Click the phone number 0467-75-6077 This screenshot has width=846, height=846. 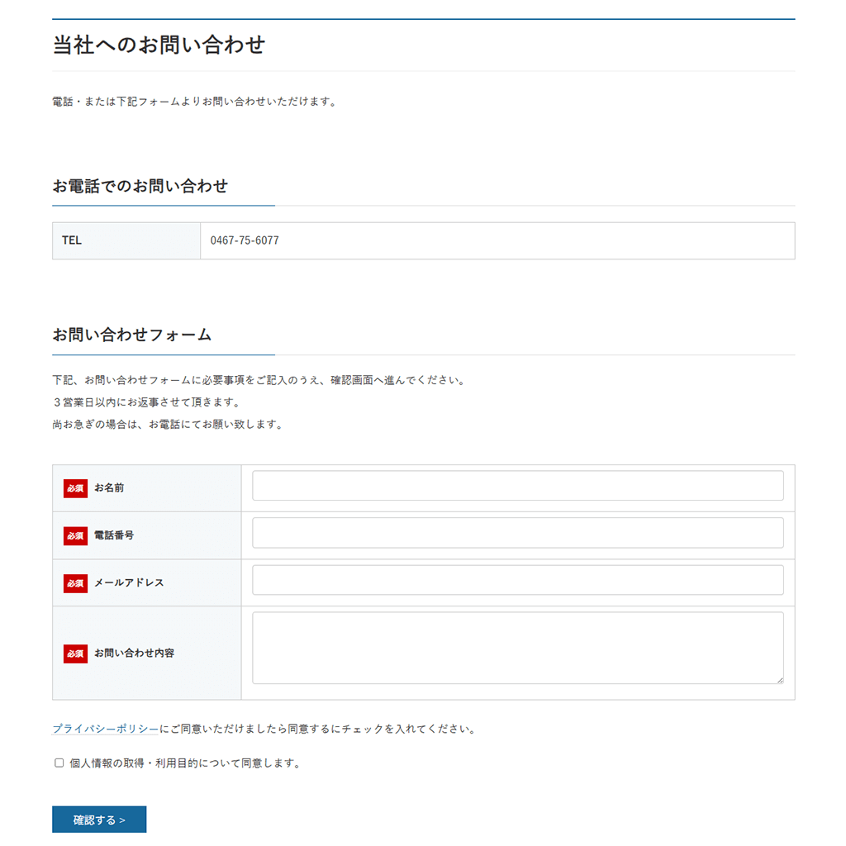pos(245,240)
